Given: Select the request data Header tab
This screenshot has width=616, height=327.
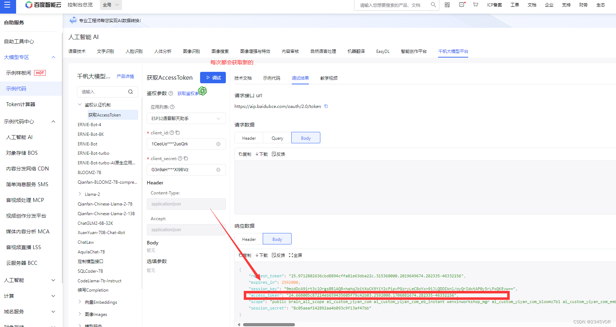Looking at the screenshot, I should pos(249,138).
